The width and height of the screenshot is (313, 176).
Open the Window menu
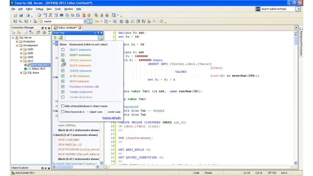(x=68, y=9)
